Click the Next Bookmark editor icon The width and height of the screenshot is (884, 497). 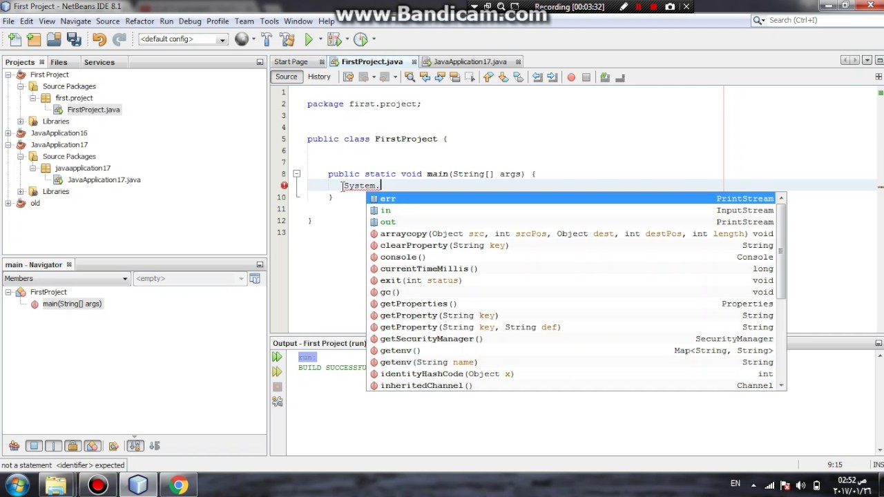503,77
